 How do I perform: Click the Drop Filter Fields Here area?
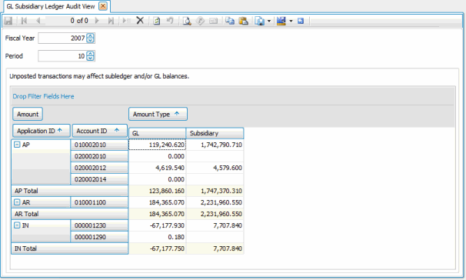coord(43,96)
